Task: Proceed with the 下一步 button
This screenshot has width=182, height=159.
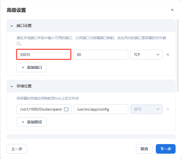Action: pos(166,149)
